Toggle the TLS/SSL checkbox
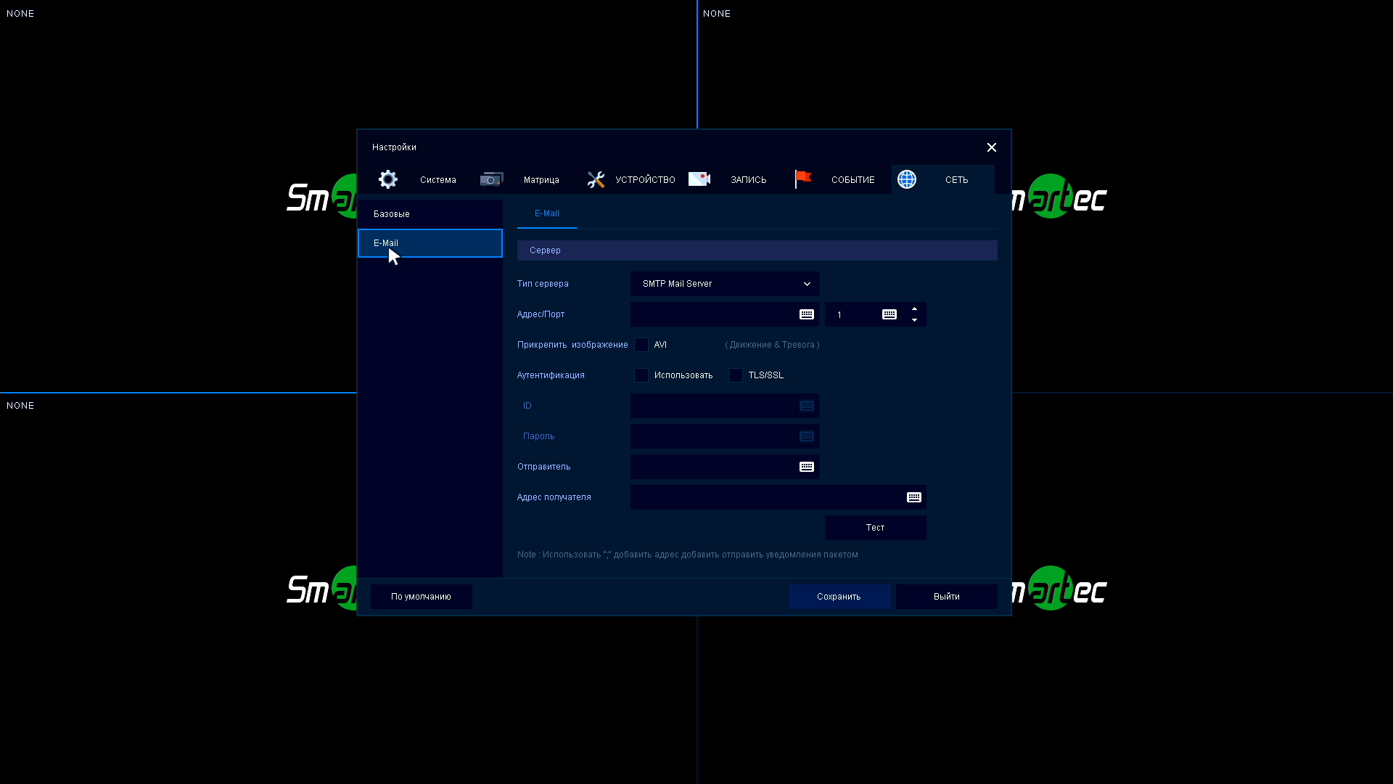The image size is (1393, 784). click(736, 375)
